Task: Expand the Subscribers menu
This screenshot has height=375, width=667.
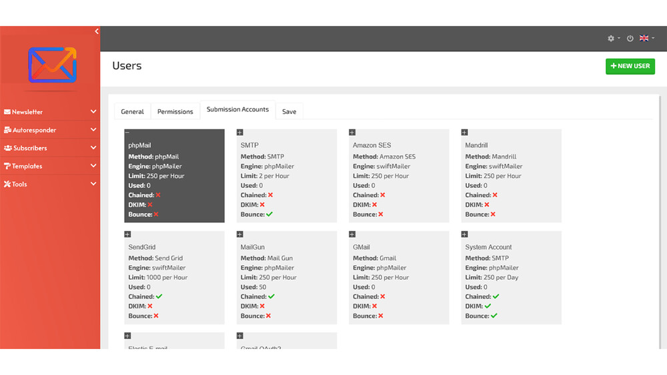Action: tap(50, 149)
